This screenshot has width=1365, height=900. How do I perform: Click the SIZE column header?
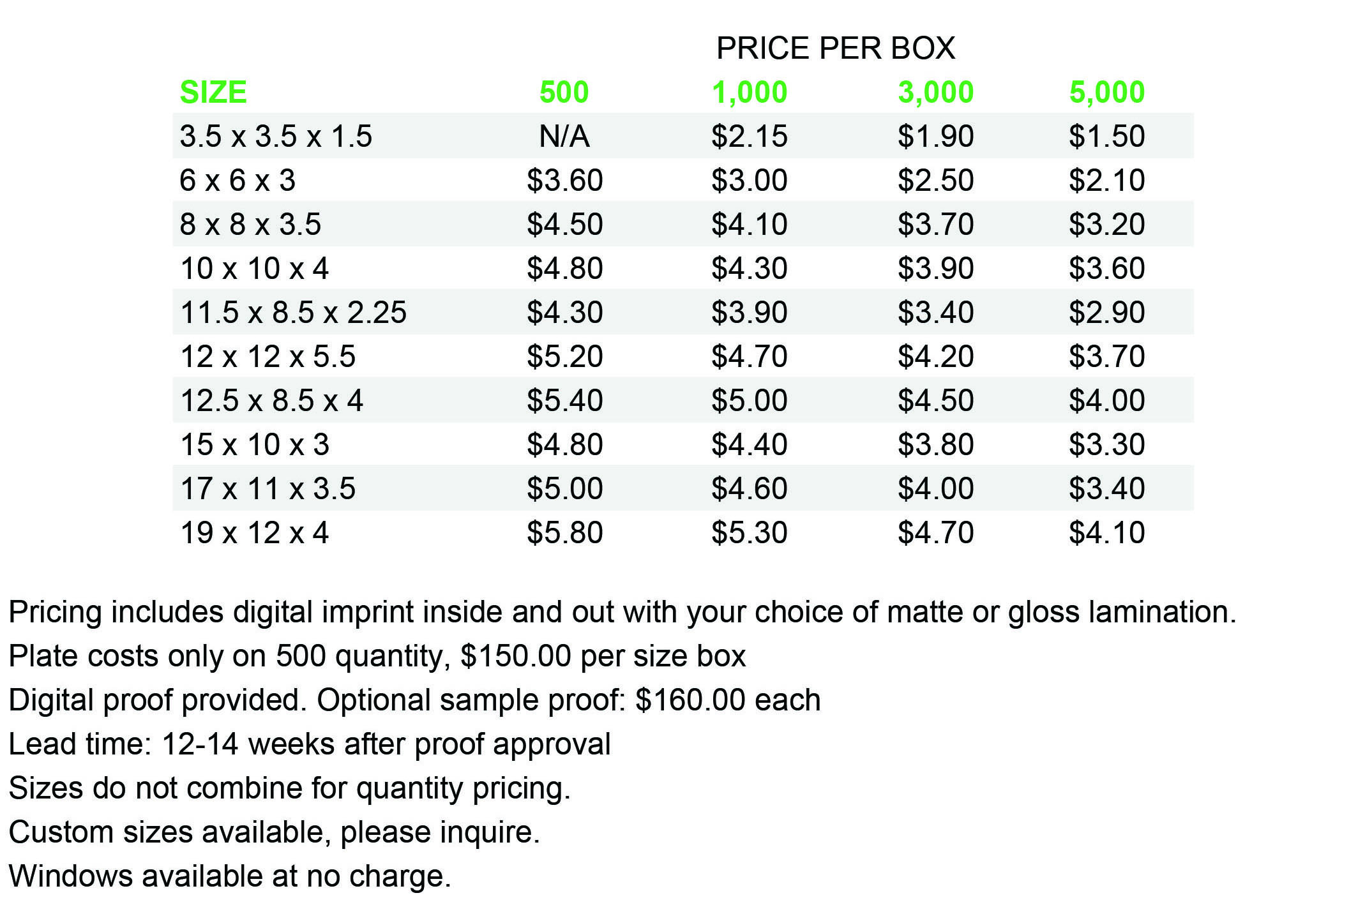click(213, 92)
